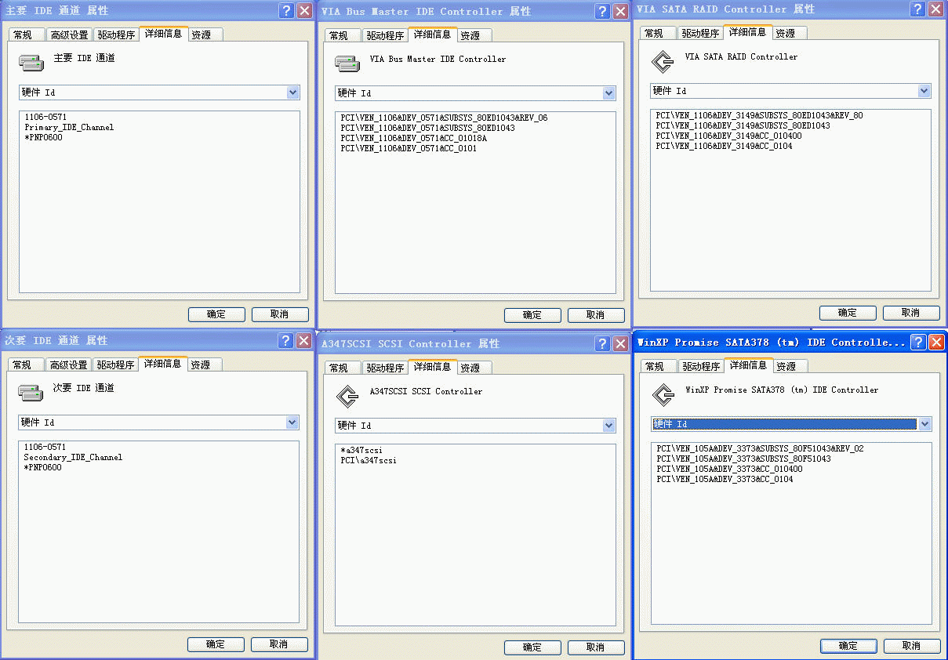
Task: Click controller icon in VIA SATA RAID window
Action: point(663,61)
